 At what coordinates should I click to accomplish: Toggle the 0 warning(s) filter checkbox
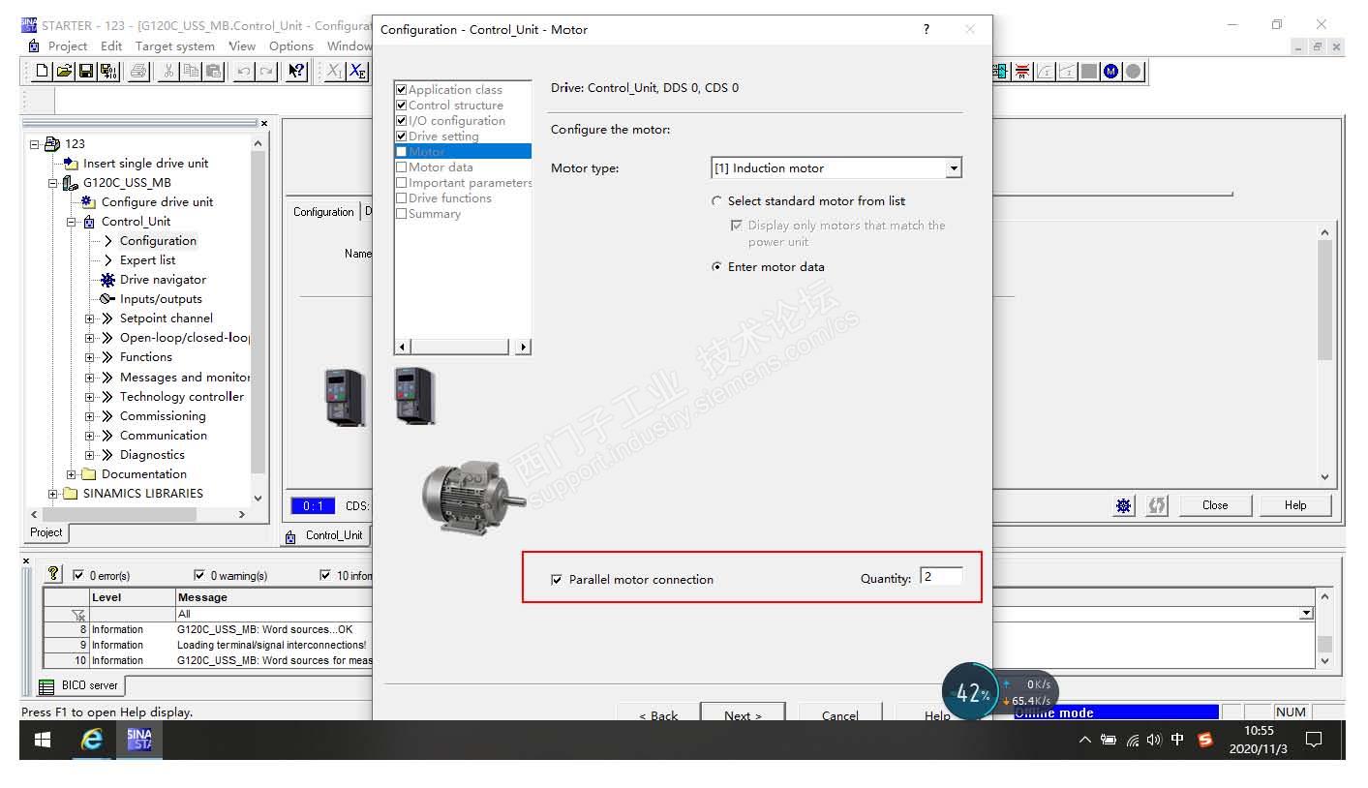[x=199, y=575]
